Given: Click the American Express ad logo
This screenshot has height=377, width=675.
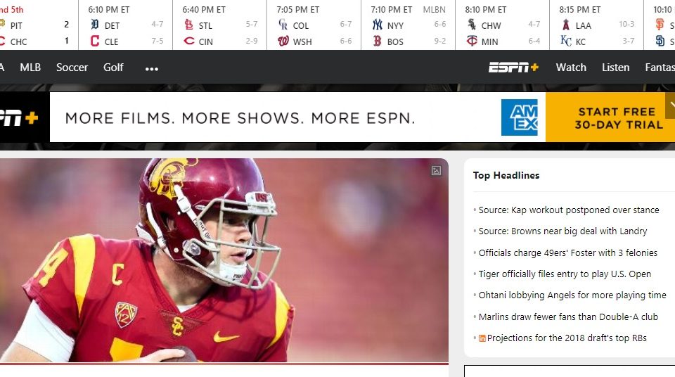Looking at the screenshot, I should point(520,117).
